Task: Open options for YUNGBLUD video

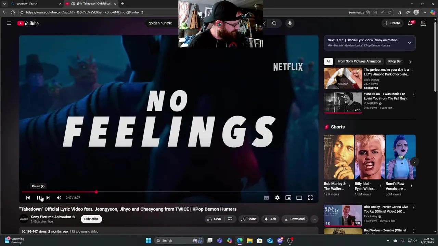Action: coord(413,94)
